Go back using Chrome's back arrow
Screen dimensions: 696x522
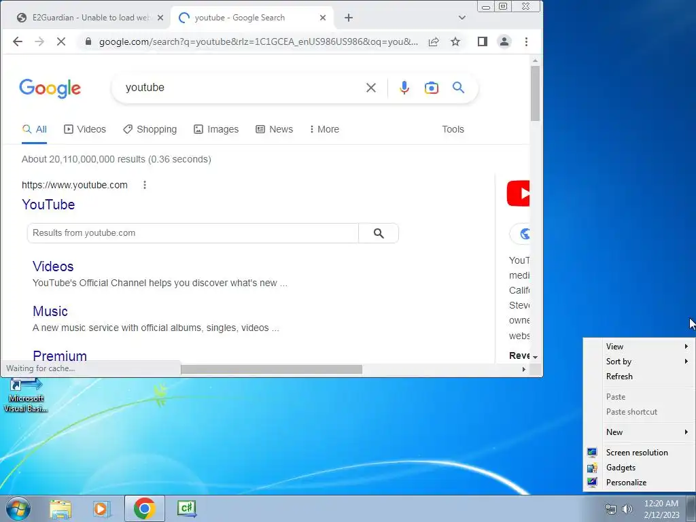point(17,41)
